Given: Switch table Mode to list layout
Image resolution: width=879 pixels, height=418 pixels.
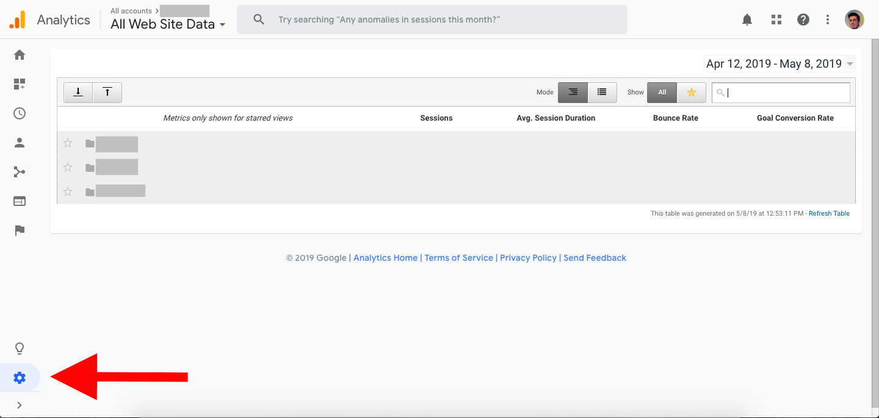Looking at the screenshot, I should point(602,92).
